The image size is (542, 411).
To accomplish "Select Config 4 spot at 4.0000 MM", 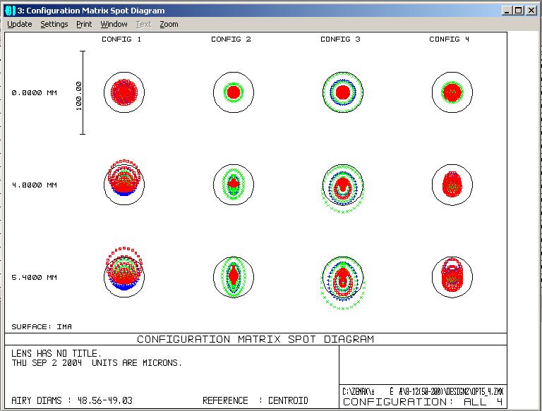I will [452, 185].
